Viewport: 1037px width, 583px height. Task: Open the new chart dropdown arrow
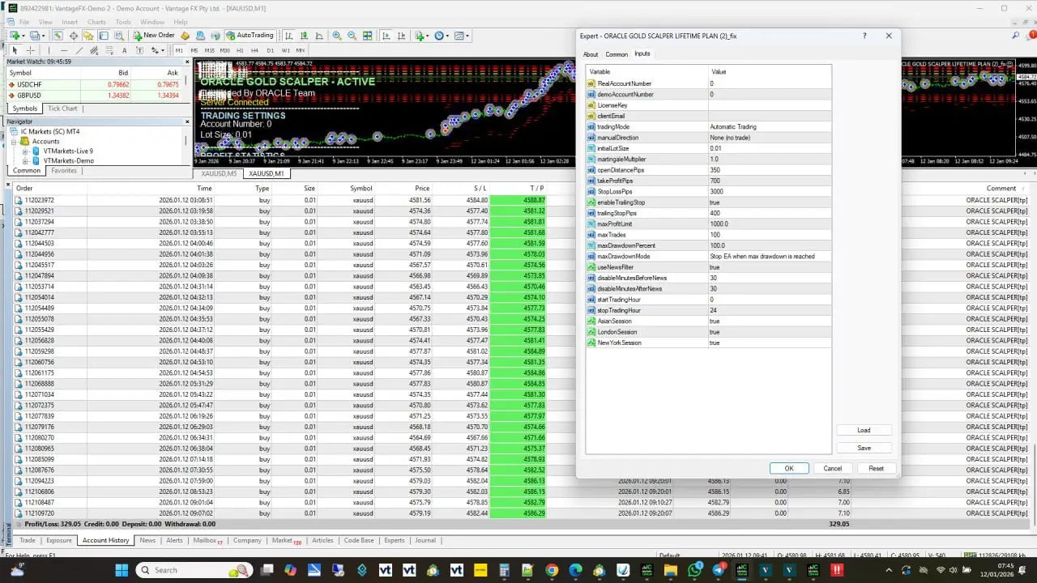click(x=23, y=36)
